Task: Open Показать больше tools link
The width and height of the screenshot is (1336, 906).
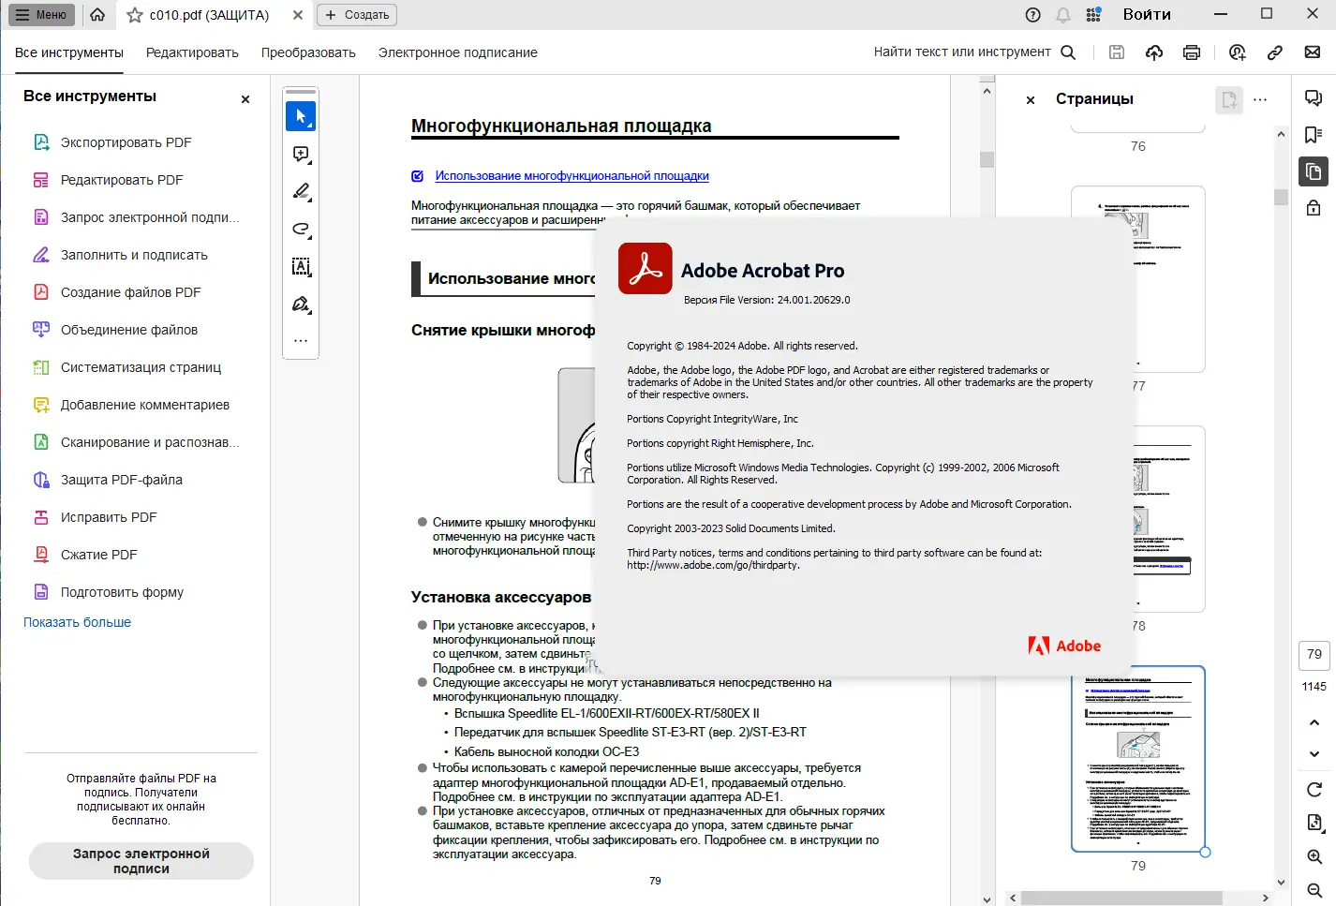Action: coord(75,621)
